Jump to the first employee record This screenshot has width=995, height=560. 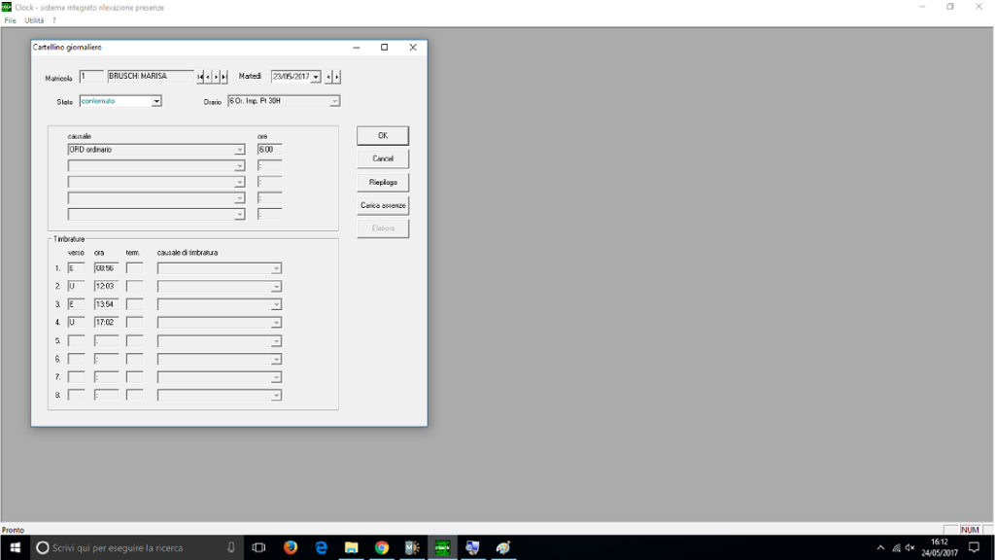coord(200,77)
